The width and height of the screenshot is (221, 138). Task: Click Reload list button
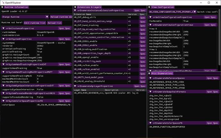[x=55, y=23]
